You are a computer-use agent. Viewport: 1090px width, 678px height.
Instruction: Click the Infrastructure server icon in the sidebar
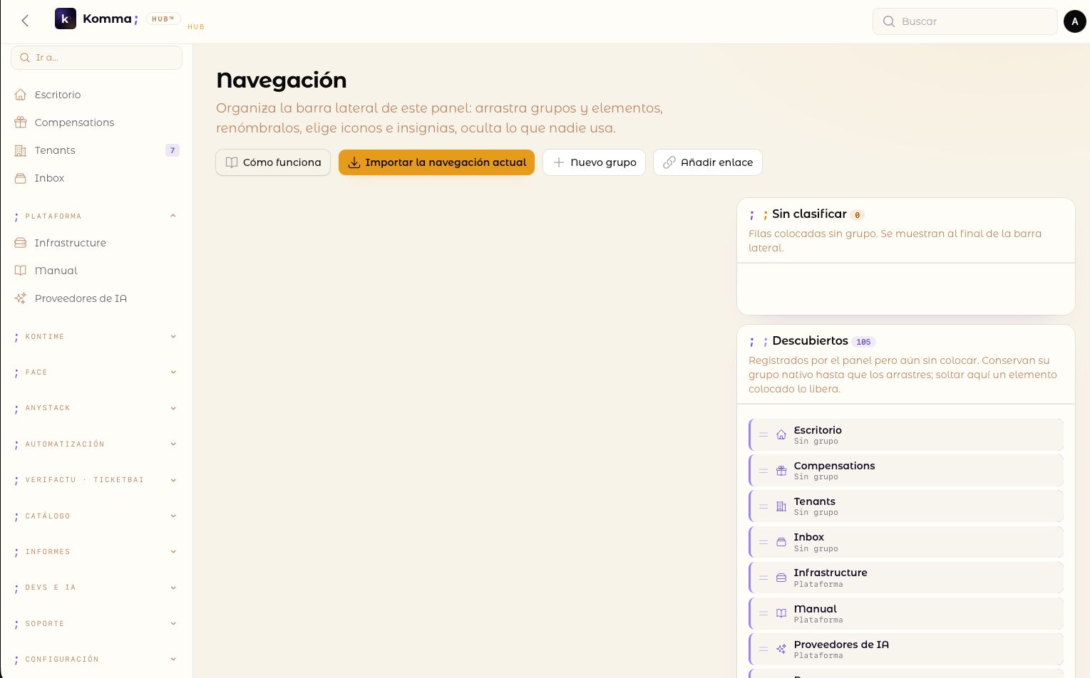(21, 243)
